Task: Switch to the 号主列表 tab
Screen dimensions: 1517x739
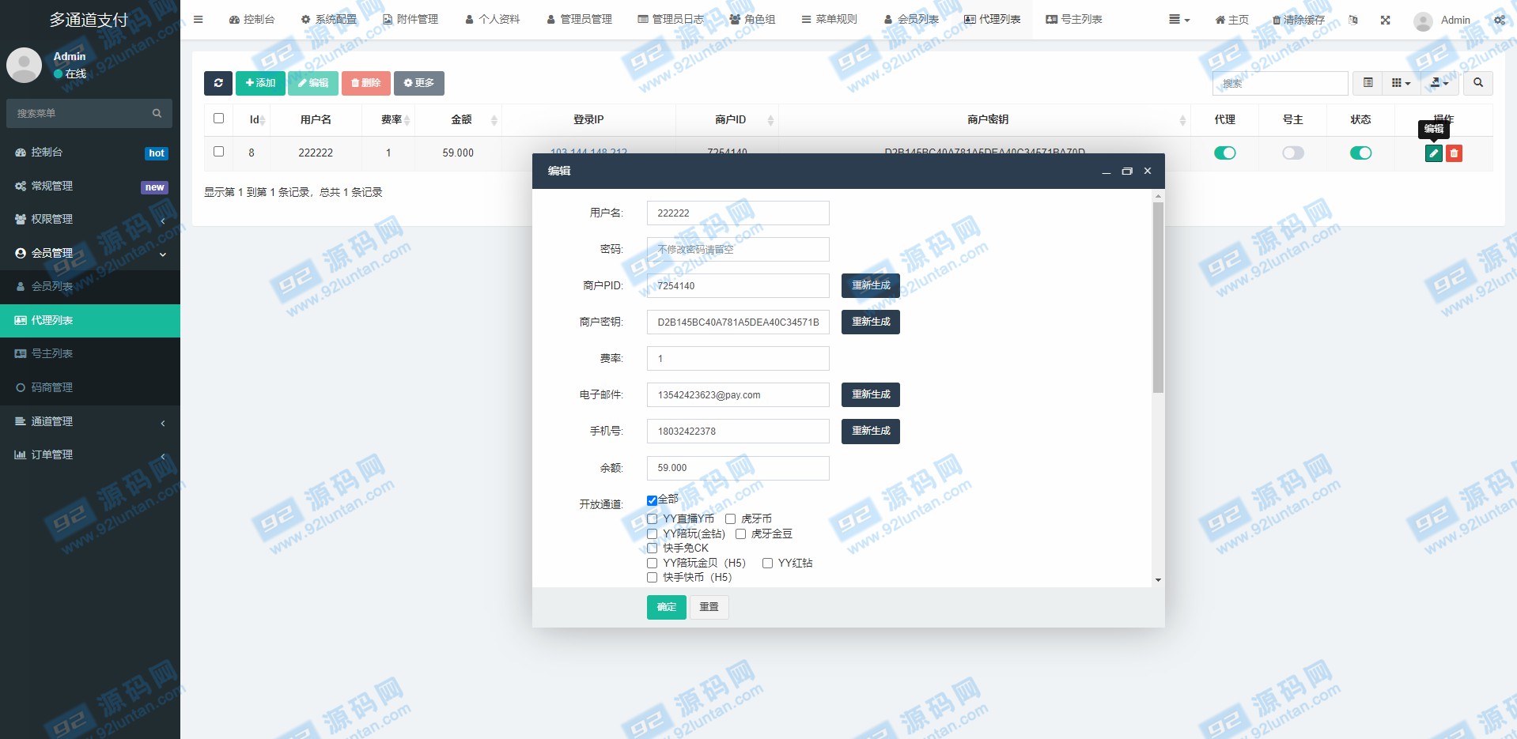Action: point(1073,20)
